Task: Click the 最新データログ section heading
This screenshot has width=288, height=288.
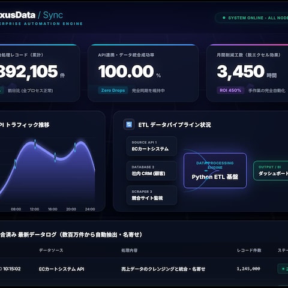Action: pos(71,235)
